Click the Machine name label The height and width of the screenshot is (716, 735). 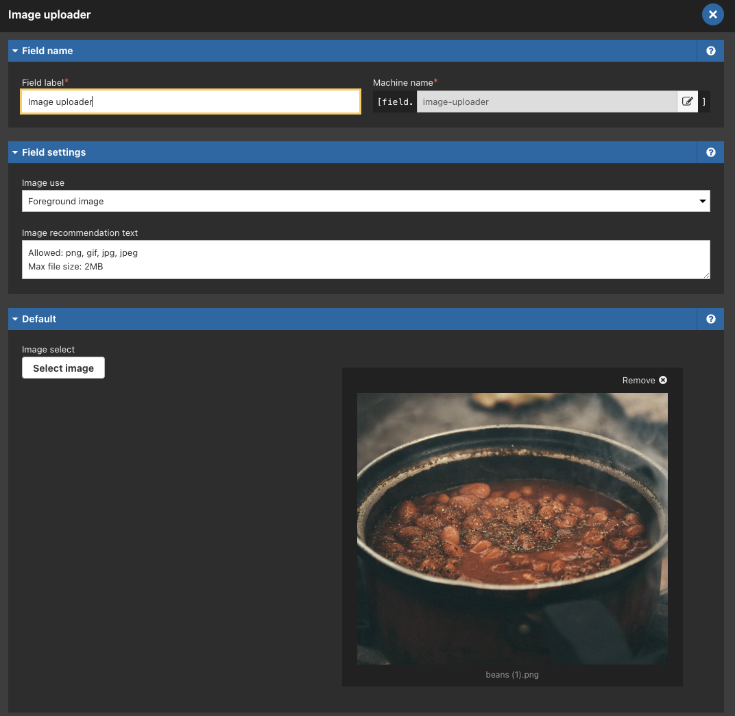tap(402, 82)
